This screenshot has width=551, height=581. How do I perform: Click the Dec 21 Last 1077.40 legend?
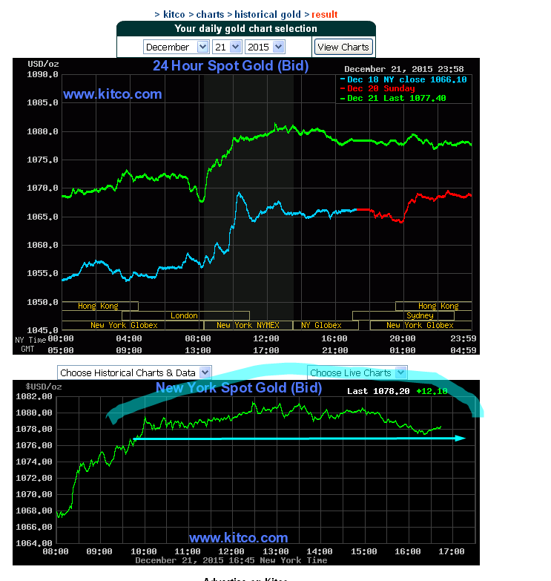[x=393, y=98]
